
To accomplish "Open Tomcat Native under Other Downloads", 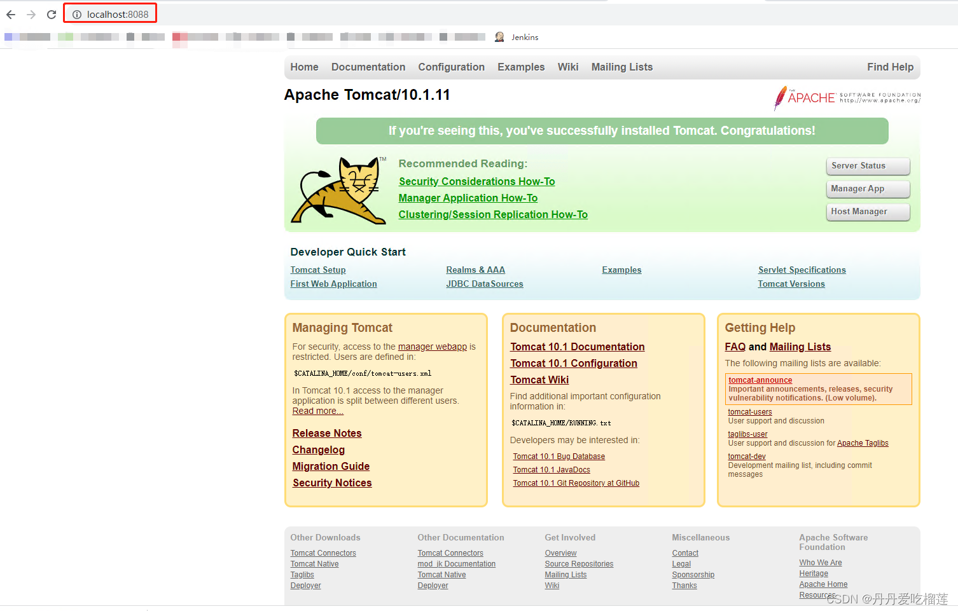I will (314, 564).
